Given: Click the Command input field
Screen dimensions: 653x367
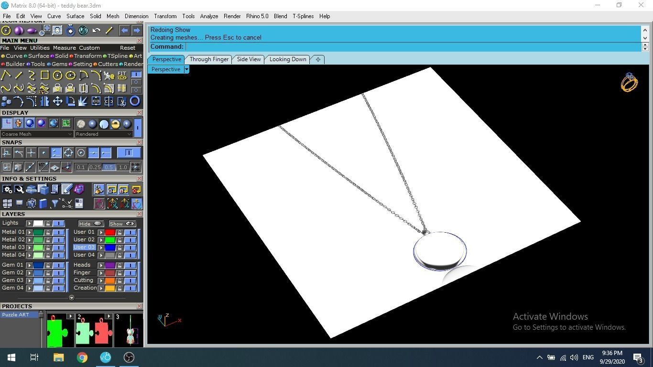Looking at the screenshot, I should click(413, 47).
